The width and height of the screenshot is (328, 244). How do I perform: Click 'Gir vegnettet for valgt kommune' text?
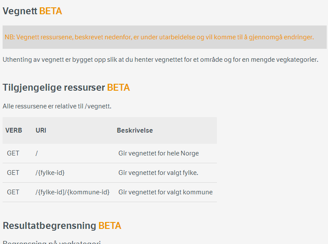point(166,192)
